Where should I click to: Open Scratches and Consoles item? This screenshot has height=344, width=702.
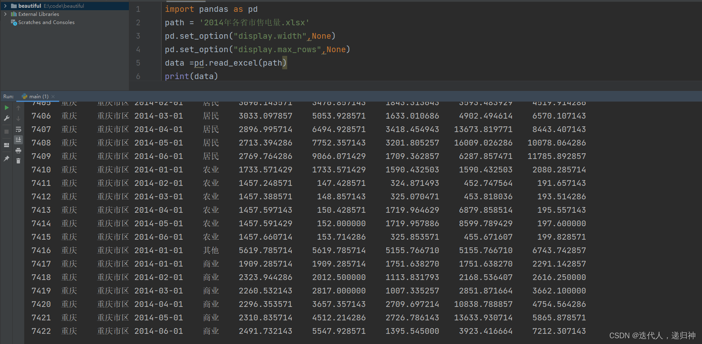coord(47,22)
